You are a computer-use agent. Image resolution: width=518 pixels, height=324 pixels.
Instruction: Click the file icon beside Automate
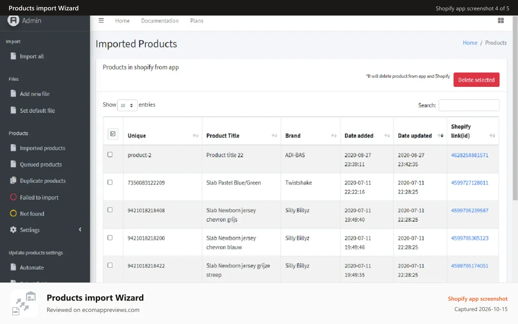click(x=13, y=267)
